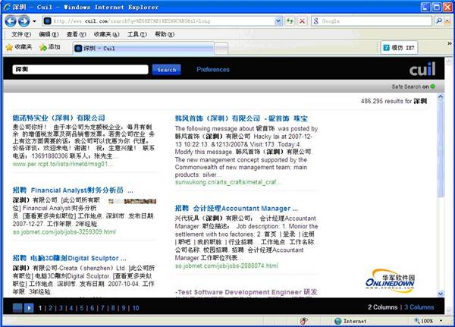Screen dimensions: 455x327
Task: Open the 查看(V) menu
Action: coord(76,34)
